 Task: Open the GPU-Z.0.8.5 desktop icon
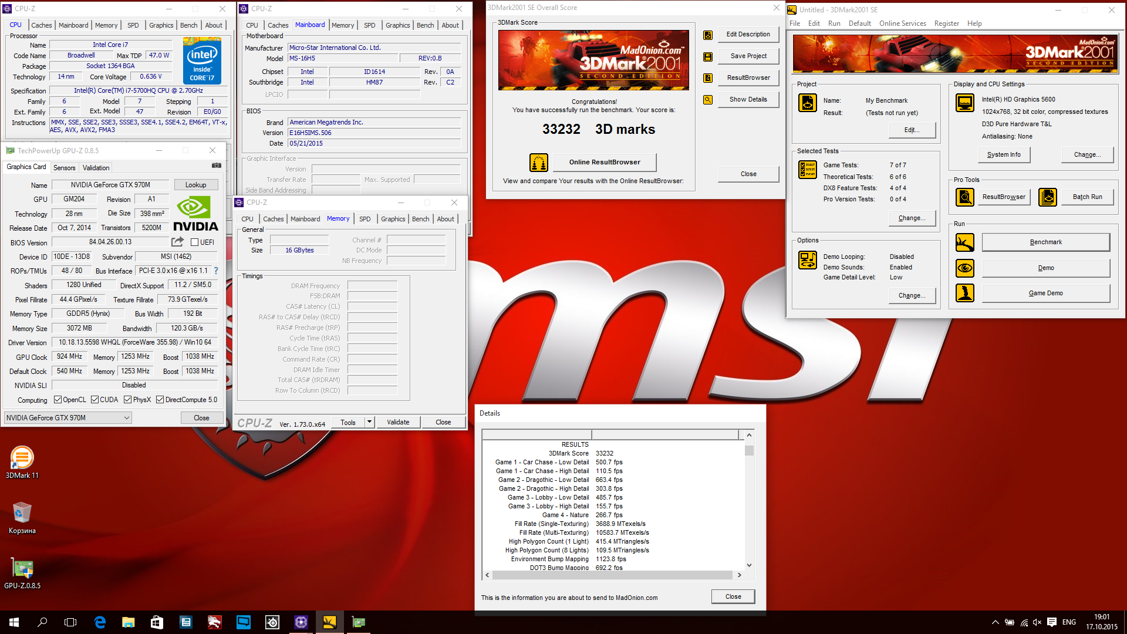[x=22, y=573]
